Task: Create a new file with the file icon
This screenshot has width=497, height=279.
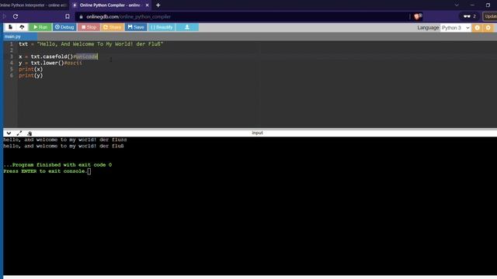Action: 10,27
